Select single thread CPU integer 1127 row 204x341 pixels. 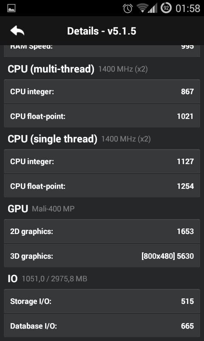point(102,162)
